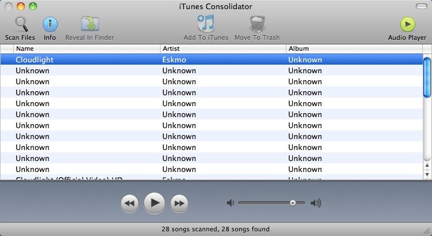Click the volume slider knob

pos(293,203)
